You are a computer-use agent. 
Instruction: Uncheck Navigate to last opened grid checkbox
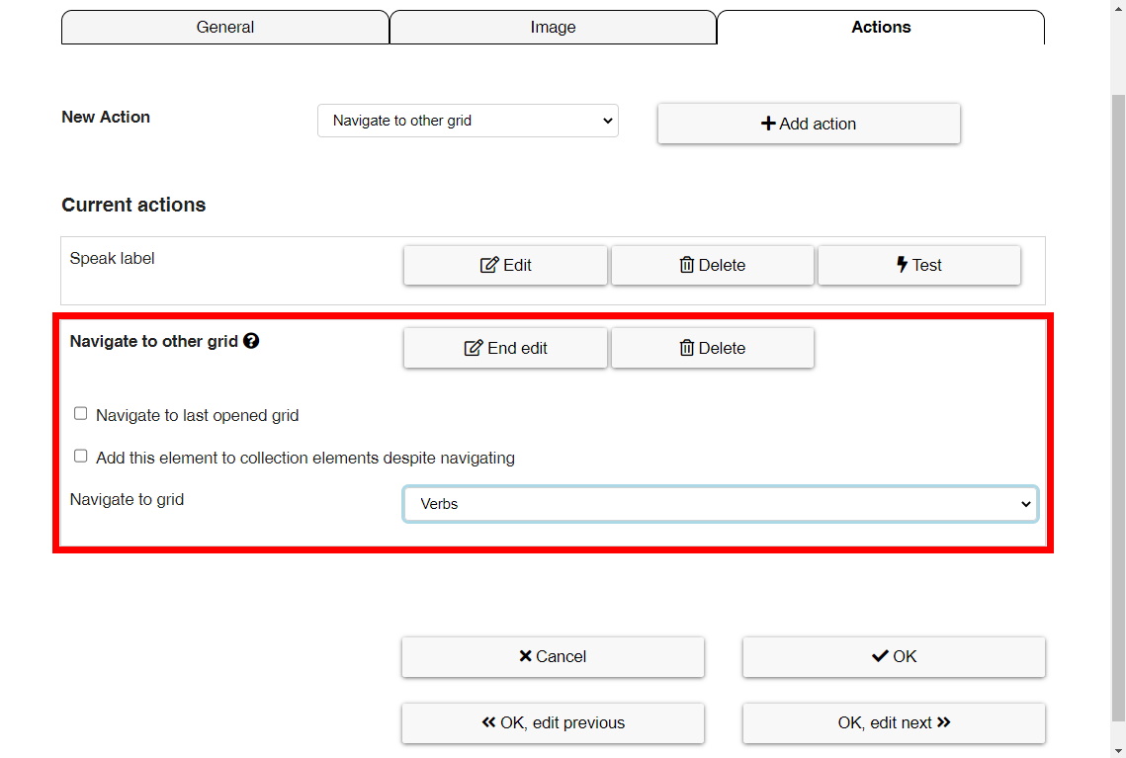pyautogui.click(x=80, y=412)
